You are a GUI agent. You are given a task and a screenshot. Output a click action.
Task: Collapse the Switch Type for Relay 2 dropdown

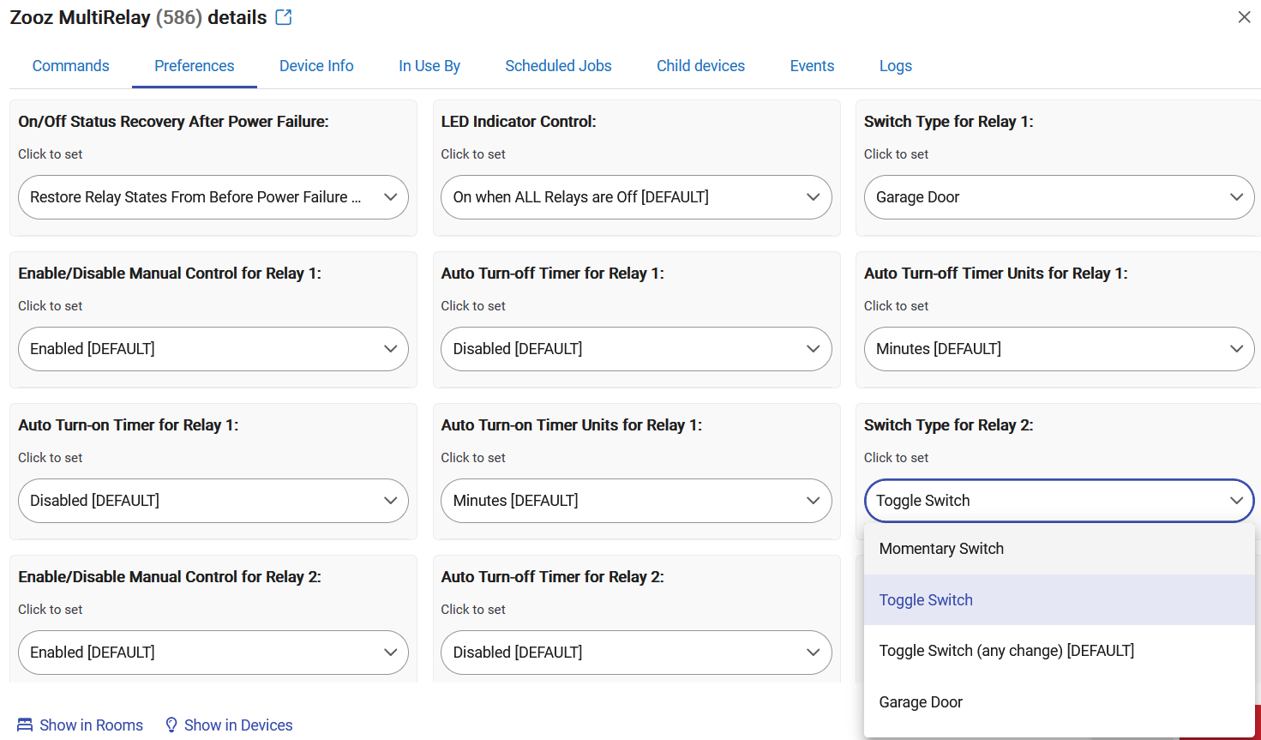(x=1059, y=501)
